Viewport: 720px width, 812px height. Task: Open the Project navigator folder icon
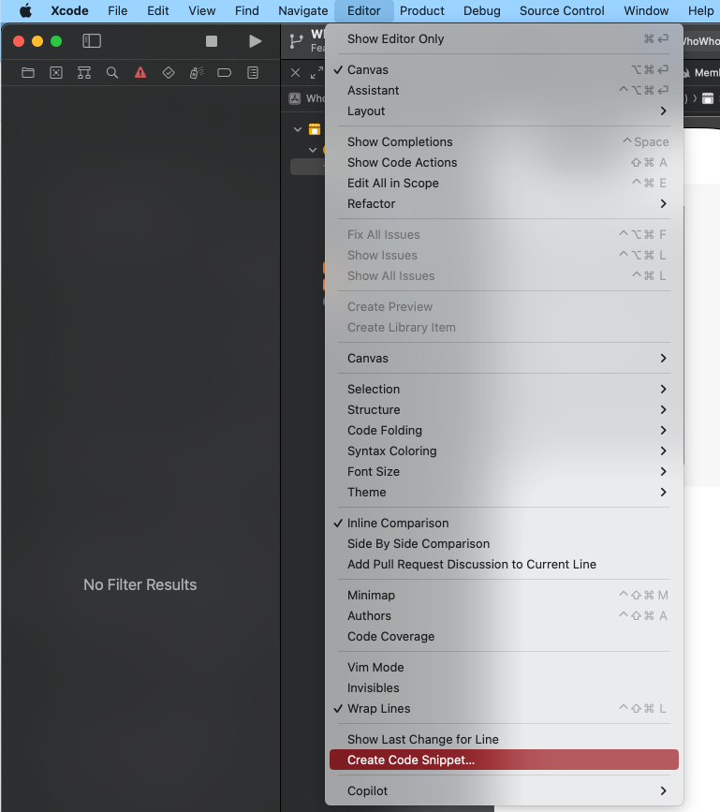coord(28,73)
